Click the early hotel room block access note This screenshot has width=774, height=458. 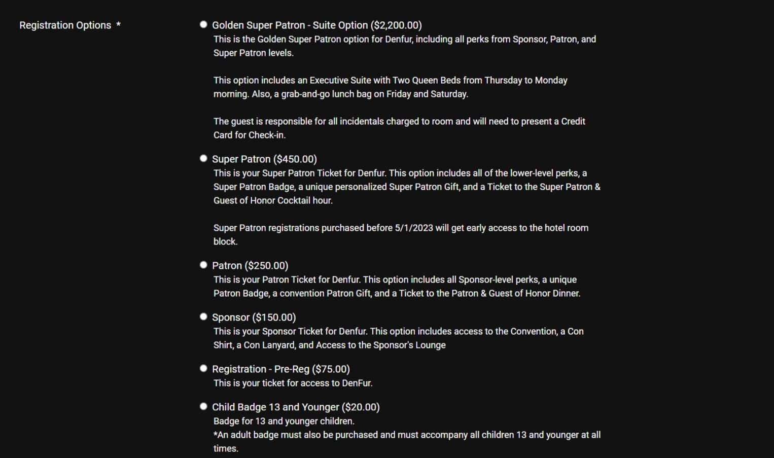tap(400, 234)
